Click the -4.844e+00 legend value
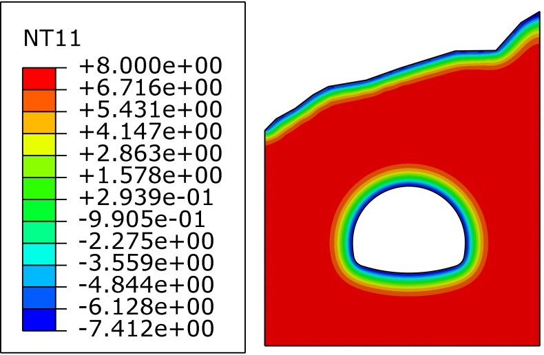 (146, 285)
